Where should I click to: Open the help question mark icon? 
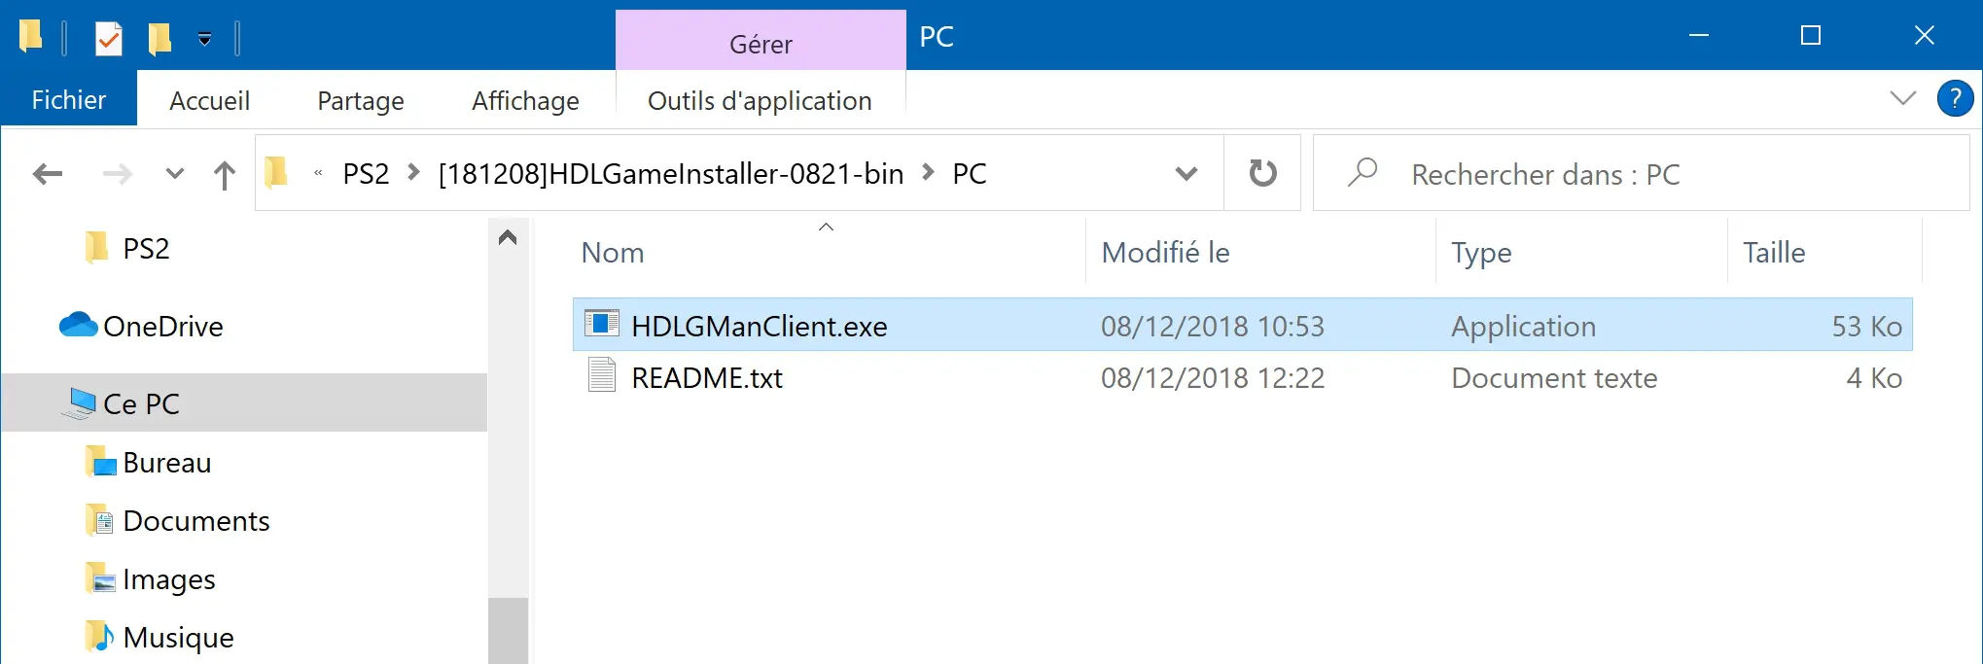click(1955, 99)
